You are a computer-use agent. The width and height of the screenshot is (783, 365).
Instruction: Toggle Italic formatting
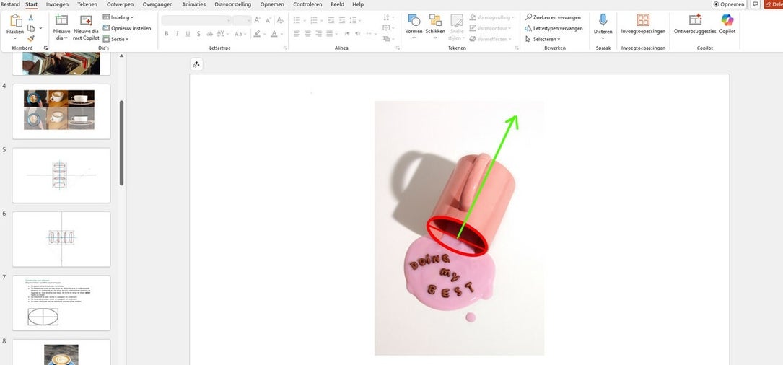[177, 34]
